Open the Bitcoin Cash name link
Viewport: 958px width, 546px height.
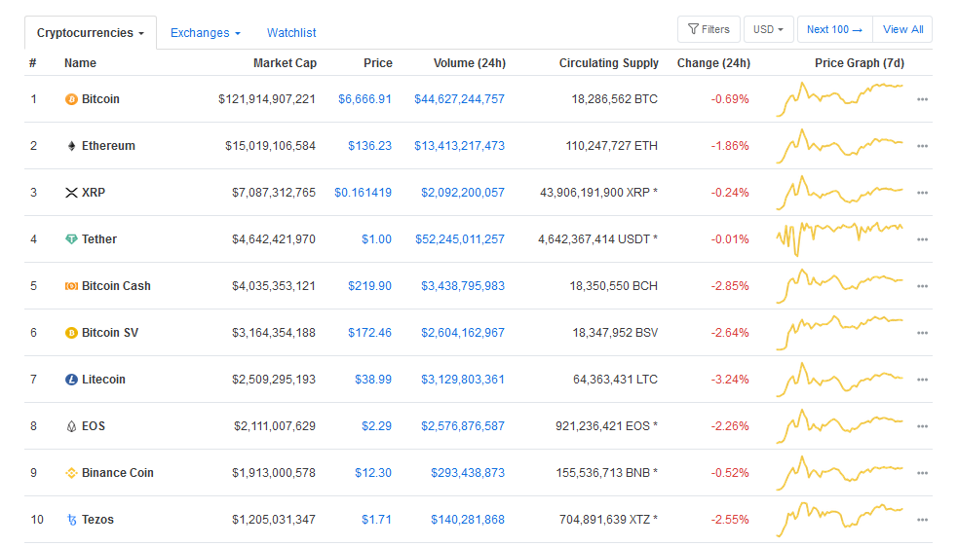tap(116, 286)
